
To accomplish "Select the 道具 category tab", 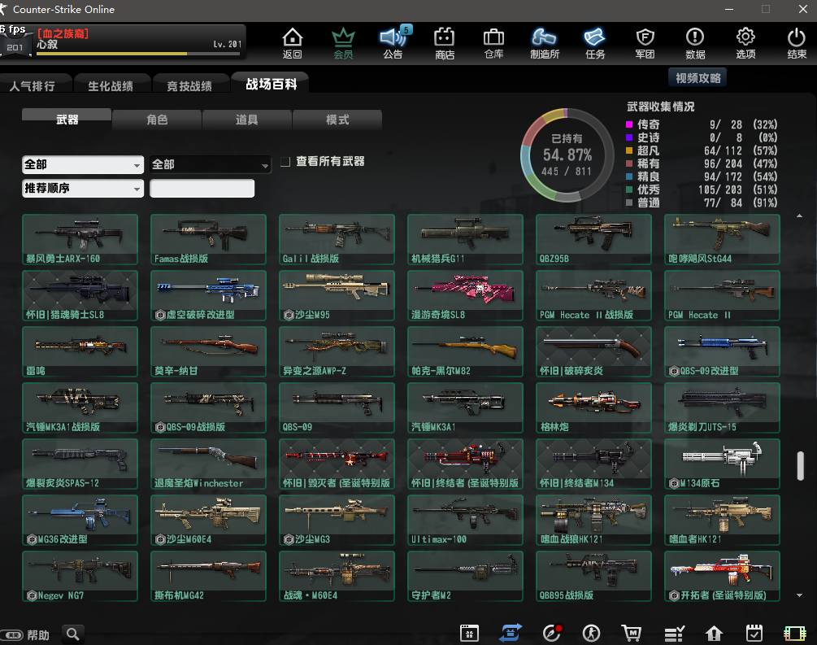I will [246, 120].
